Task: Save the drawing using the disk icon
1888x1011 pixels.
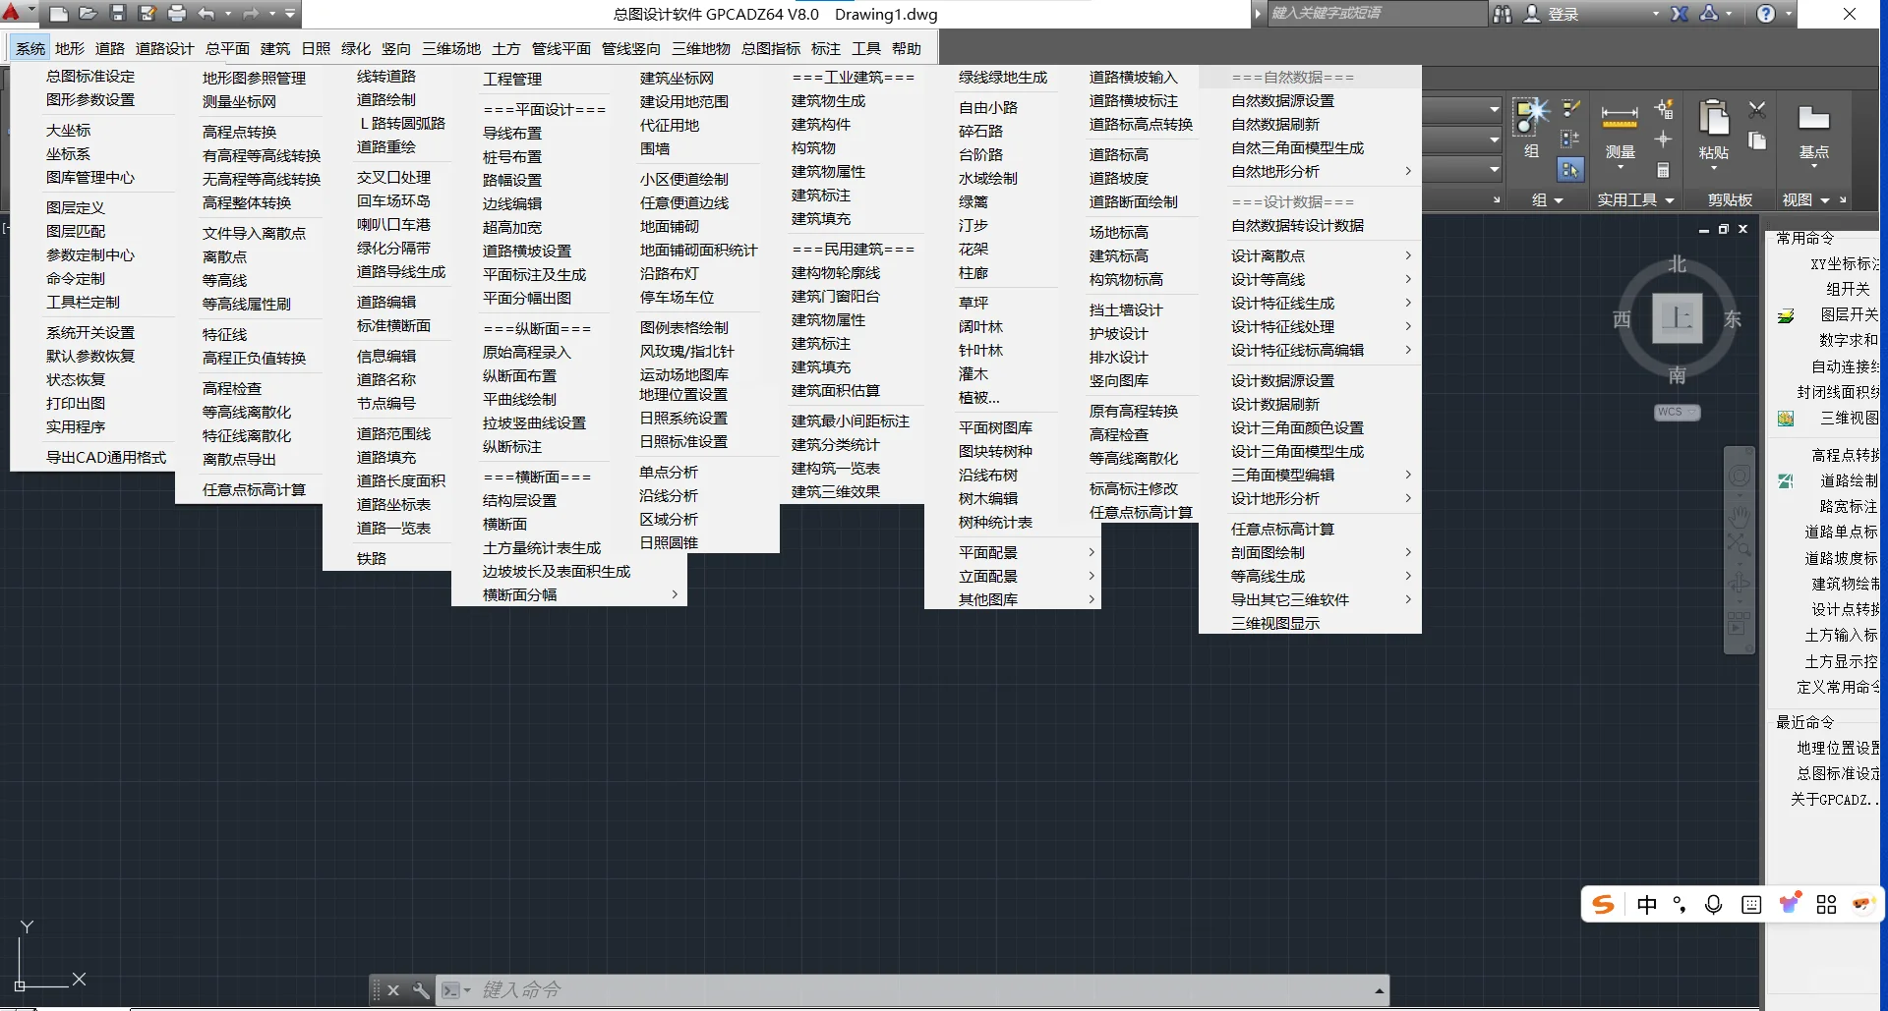Action: [120, 14]
